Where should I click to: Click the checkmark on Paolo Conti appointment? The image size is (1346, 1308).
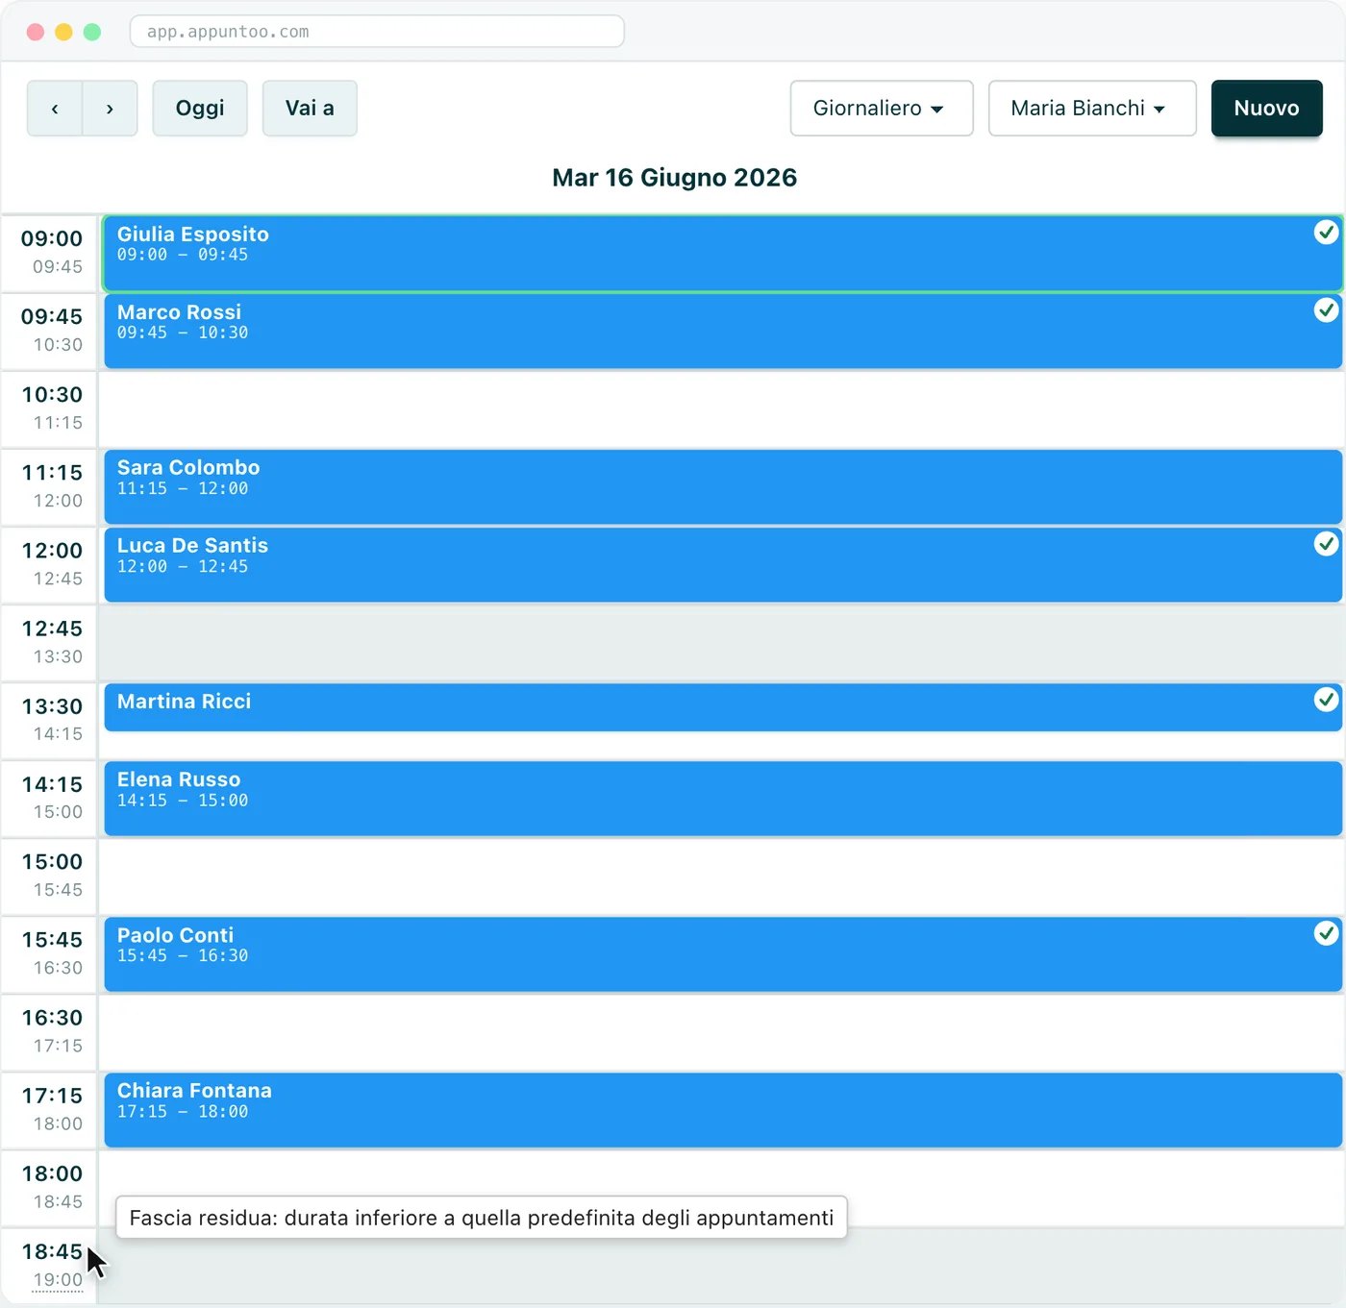(x=1326, y=933)
